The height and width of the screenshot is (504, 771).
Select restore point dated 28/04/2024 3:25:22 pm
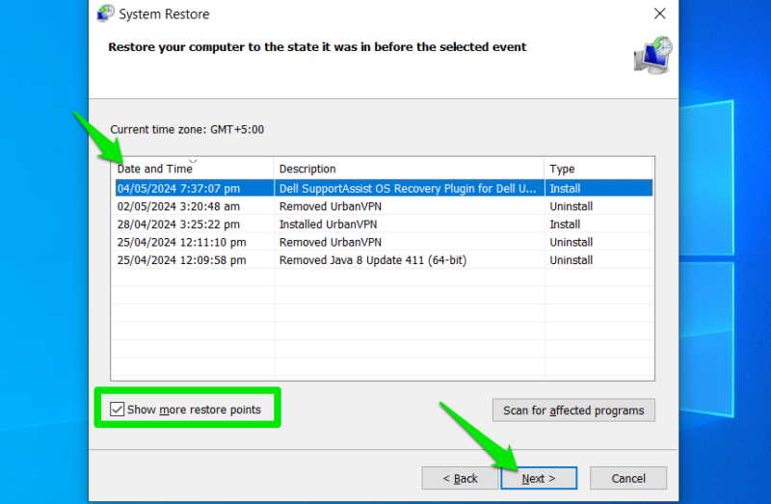click(x=384, y=225)
